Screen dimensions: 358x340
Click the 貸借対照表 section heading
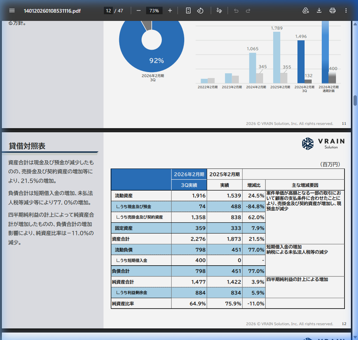[27, 146]
